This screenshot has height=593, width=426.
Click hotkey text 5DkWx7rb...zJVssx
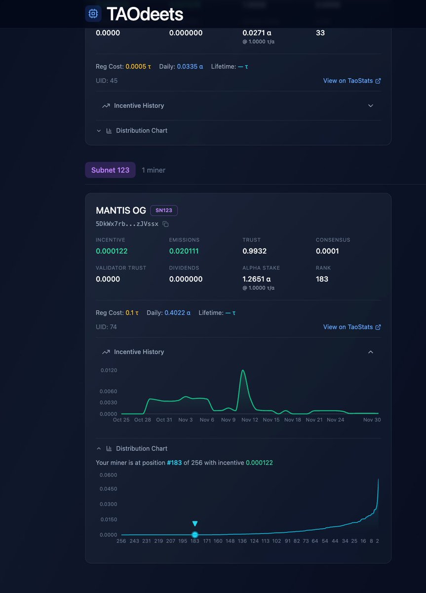(x=127, y=224)
